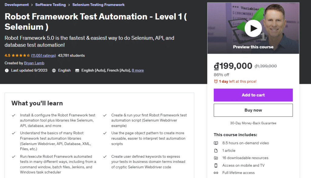Click the 86% off label
The image size is (311, 178).
[x=221, y=75]
